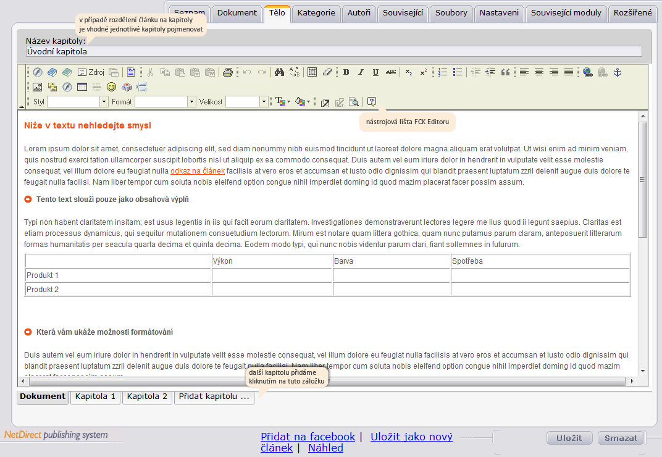Toggle strikethrough ABC formatting
This screenshot has height=457, width=662.
point(391,72)
